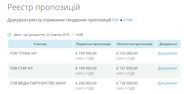This screenshot has height=94, width=184.
Task: Select participant ТОВ "СІГМА УА"
Action: click(x=23, y=53)
